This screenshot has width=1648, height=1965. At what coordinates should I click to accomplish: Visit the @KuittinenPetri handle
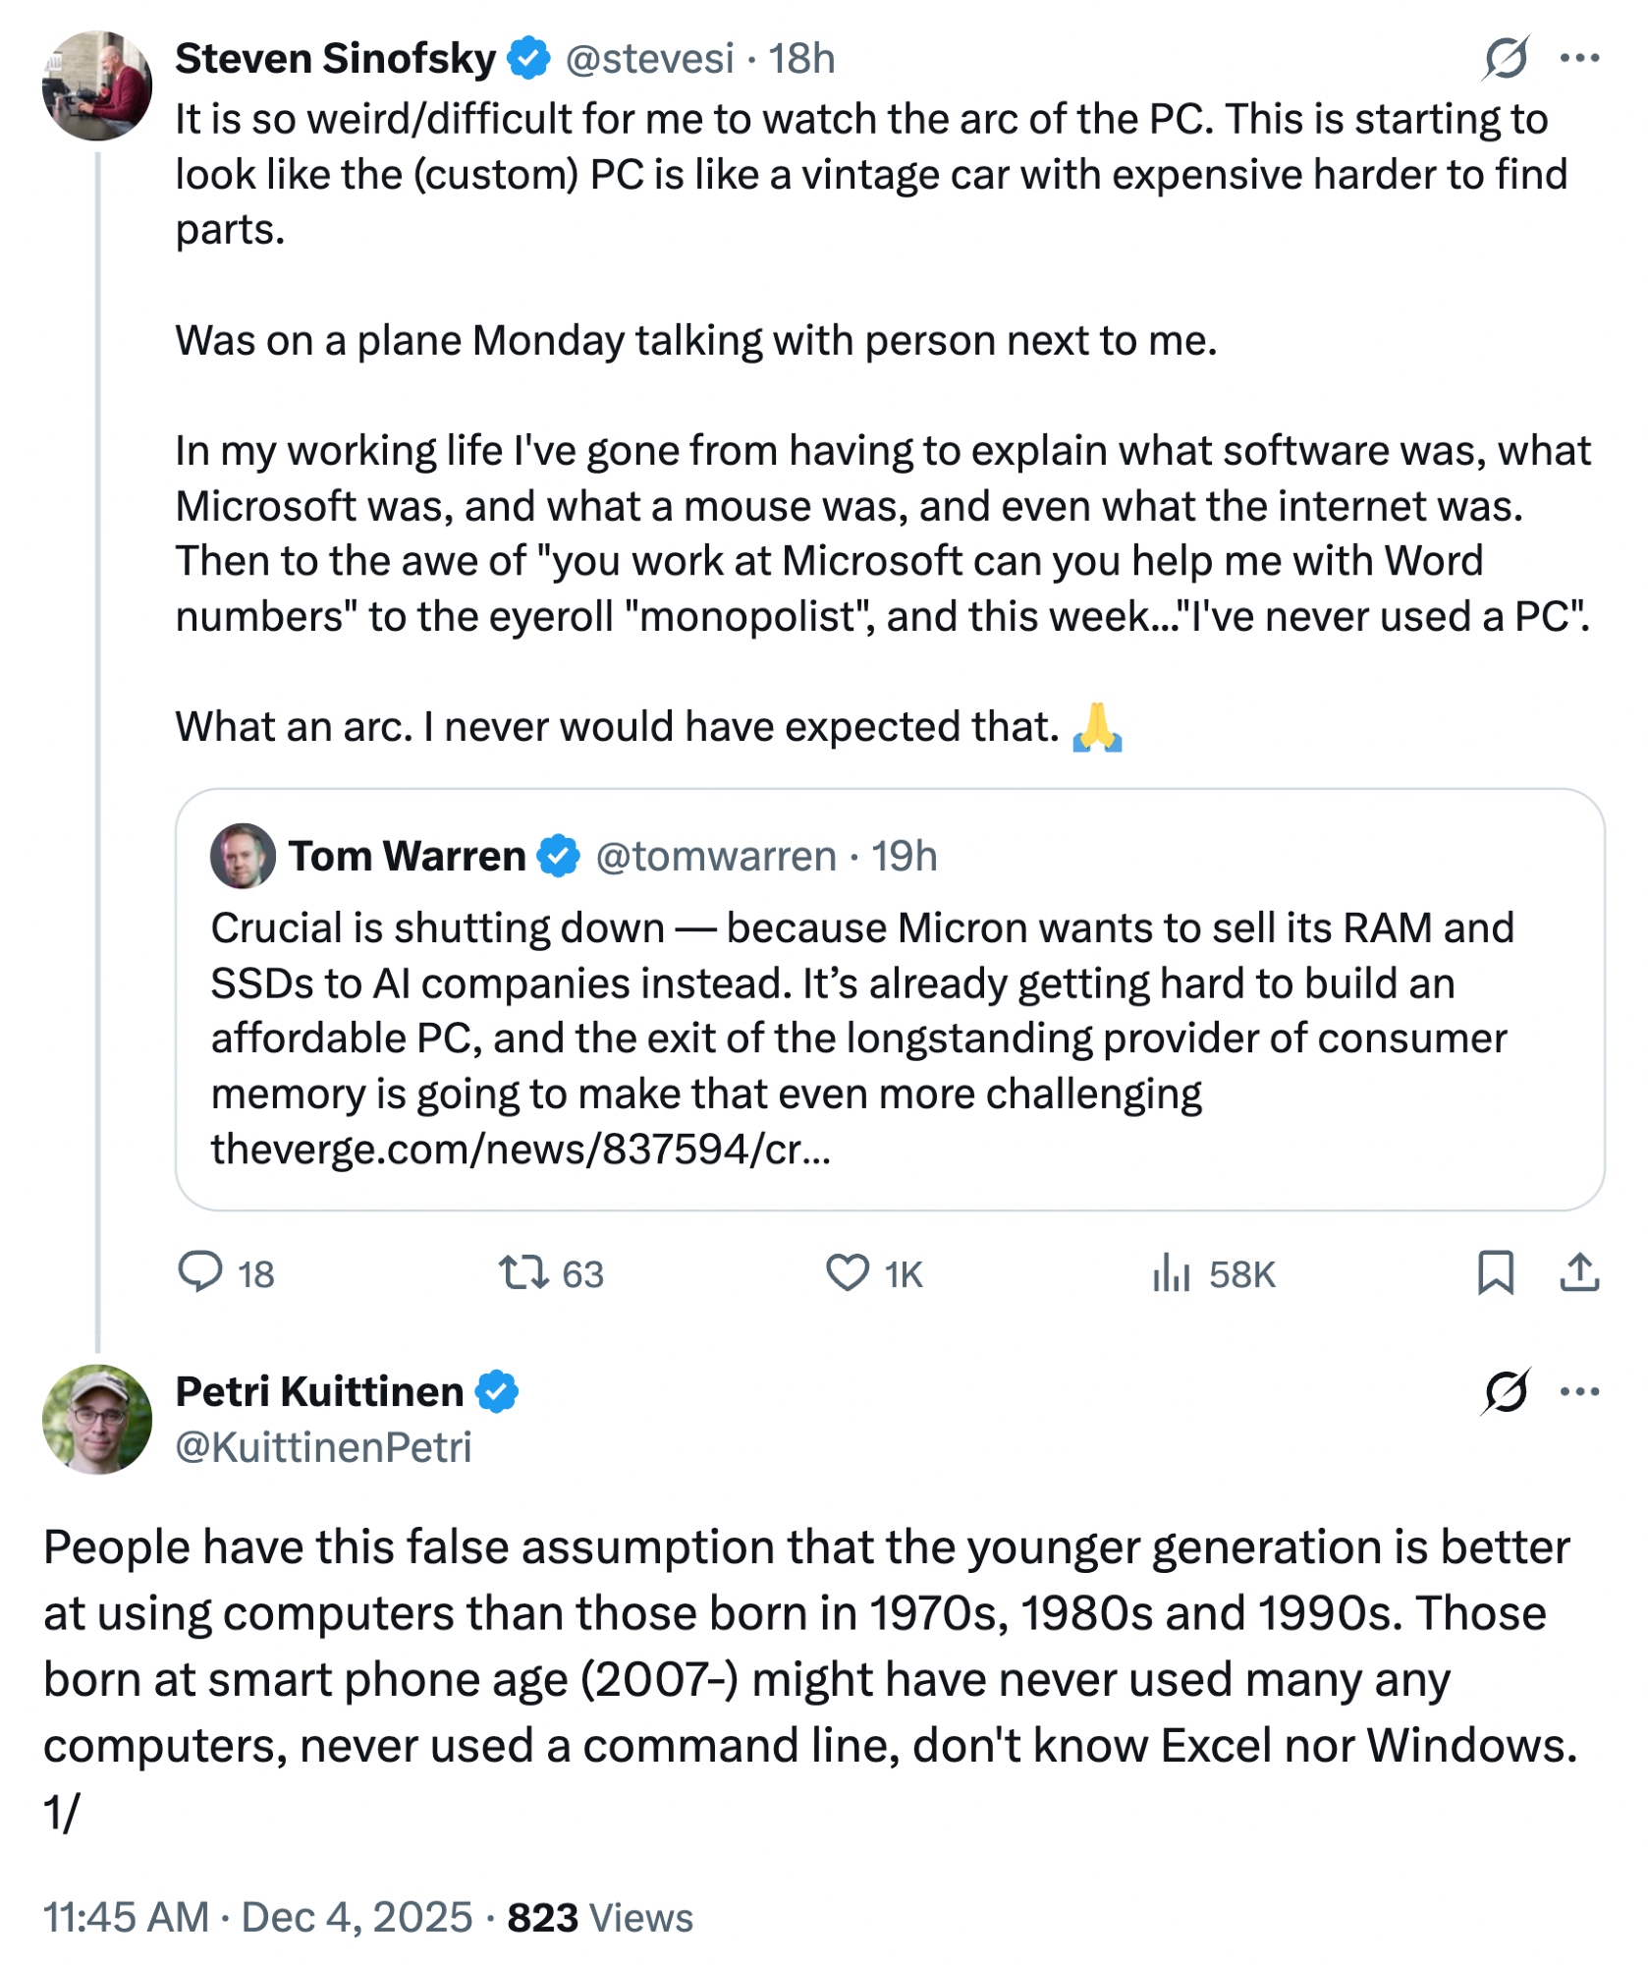click(323, 1447)
